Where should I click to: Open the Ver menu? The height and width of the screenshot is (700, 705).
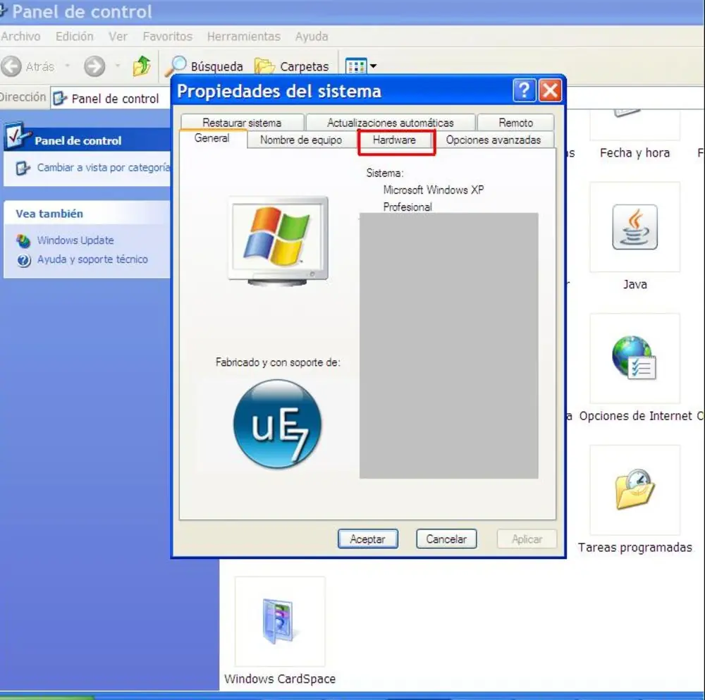point(118,37)
